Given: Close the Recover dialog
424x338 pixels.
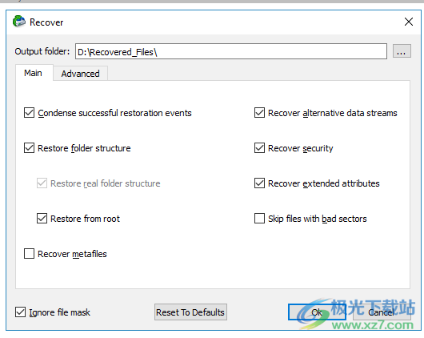Looking at the screenshot, I should pos(409,22).
